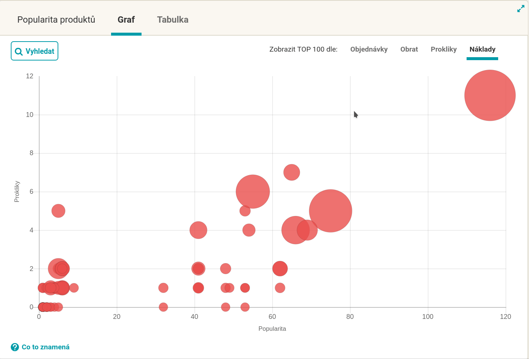
Task: Click the magnifier icon in Vyhledat
Action: pos(19,52)
